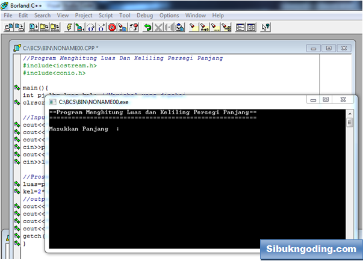
Task: Click the second toolbar icon, page with arrow
Action: point(19,27)
